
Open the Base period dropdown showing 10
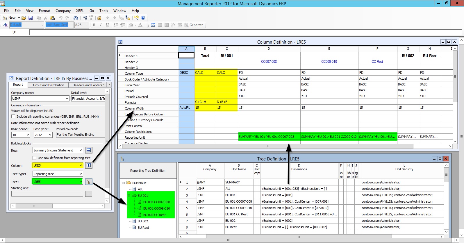(28, 135)
